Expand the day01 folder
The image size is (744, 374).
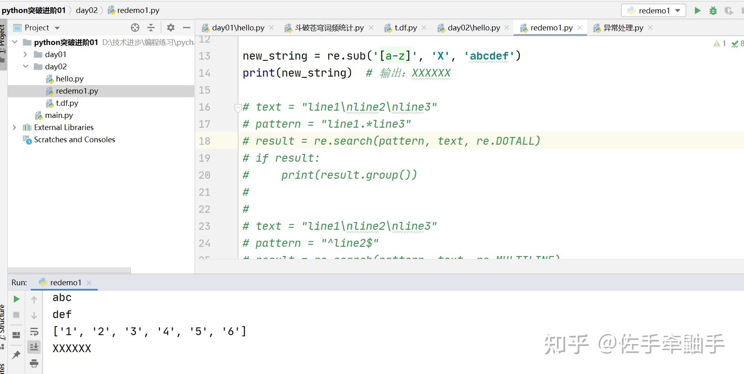tap(26, 54)
